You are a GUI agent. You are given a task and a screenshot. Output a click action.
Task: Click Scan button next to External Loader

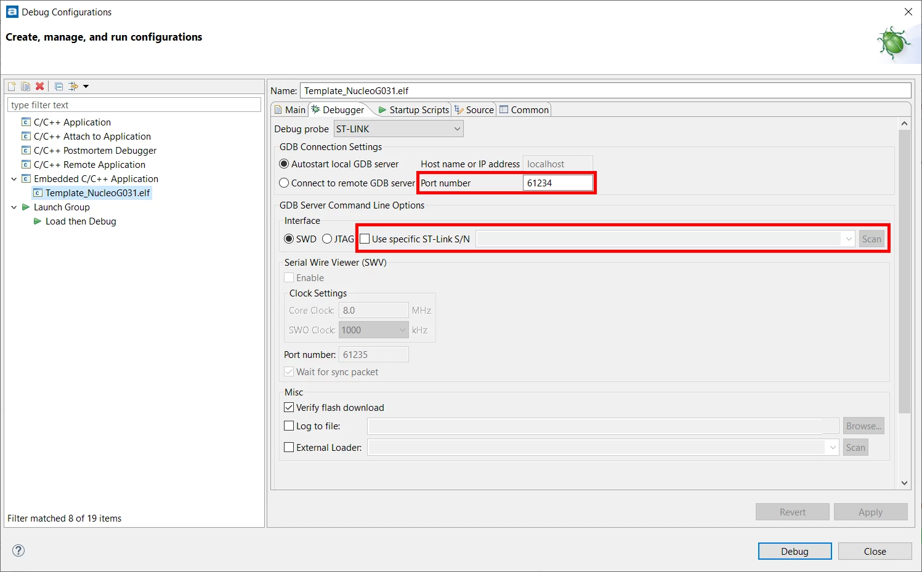[855, 447]
